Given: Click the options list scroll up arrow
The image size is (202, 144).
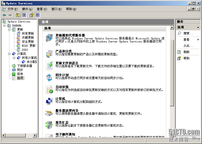Looking at the screenshot, I should 172,28.
